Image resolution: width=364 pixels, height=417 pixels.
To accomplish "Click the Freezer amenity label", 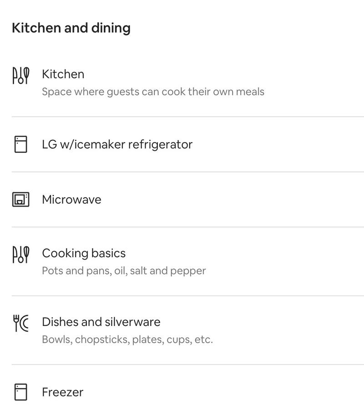I will point(62,392).
